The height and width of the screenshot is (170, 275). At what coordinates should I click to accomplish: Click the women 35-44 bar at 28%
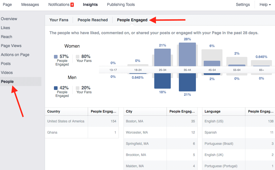pos(187,54)
